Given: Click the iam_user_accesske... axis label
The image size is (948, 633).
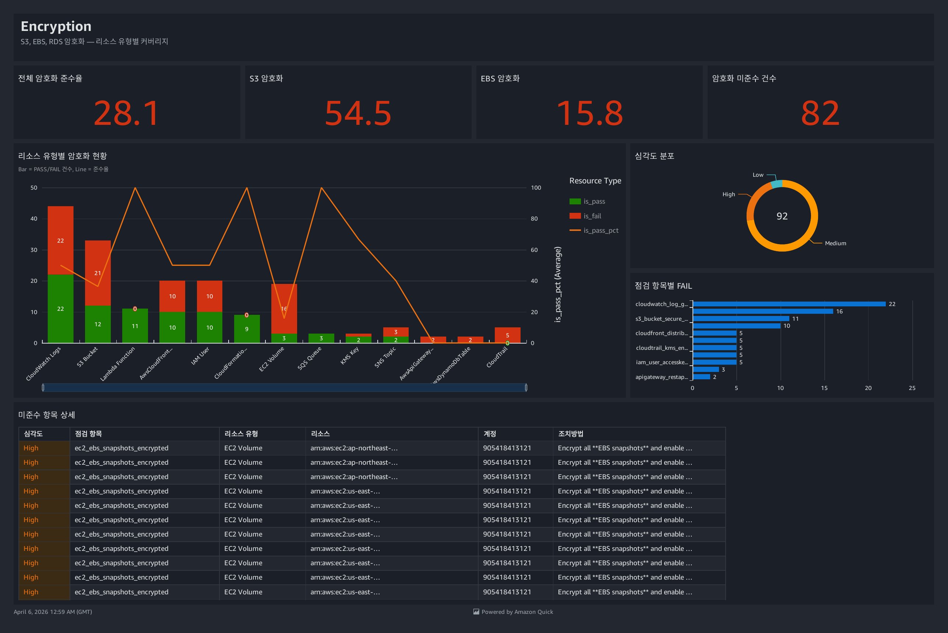Looking at the screenshot, I should click(662, 362).
